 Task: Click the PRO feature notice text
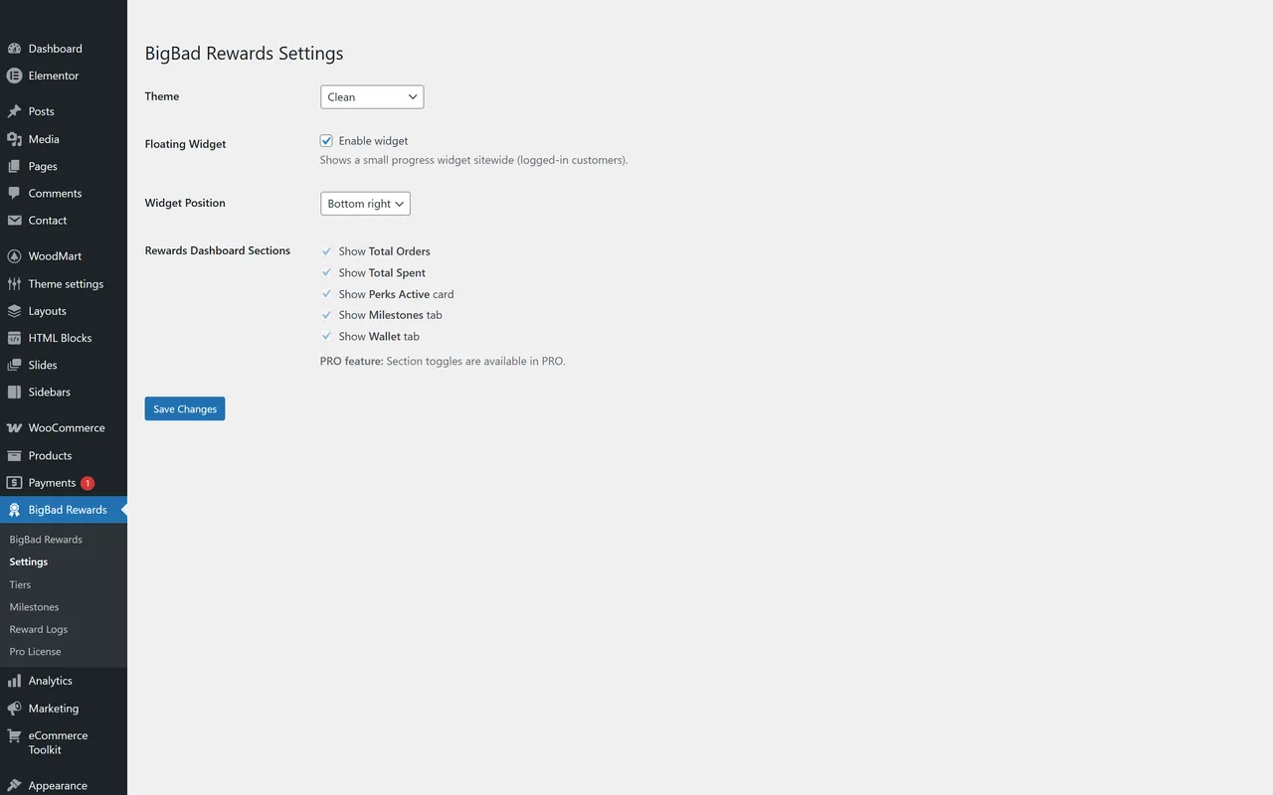(443, 362)
